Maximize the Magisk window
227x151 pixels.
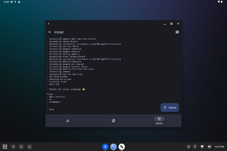point(171,24)
